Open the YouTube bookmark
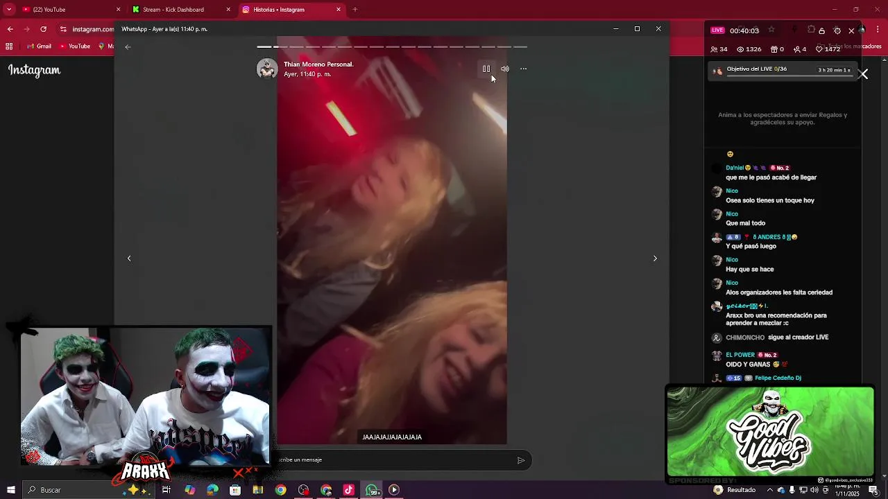Image resolution: width=888 pixels, height=499 pixels. click(75, 46)
